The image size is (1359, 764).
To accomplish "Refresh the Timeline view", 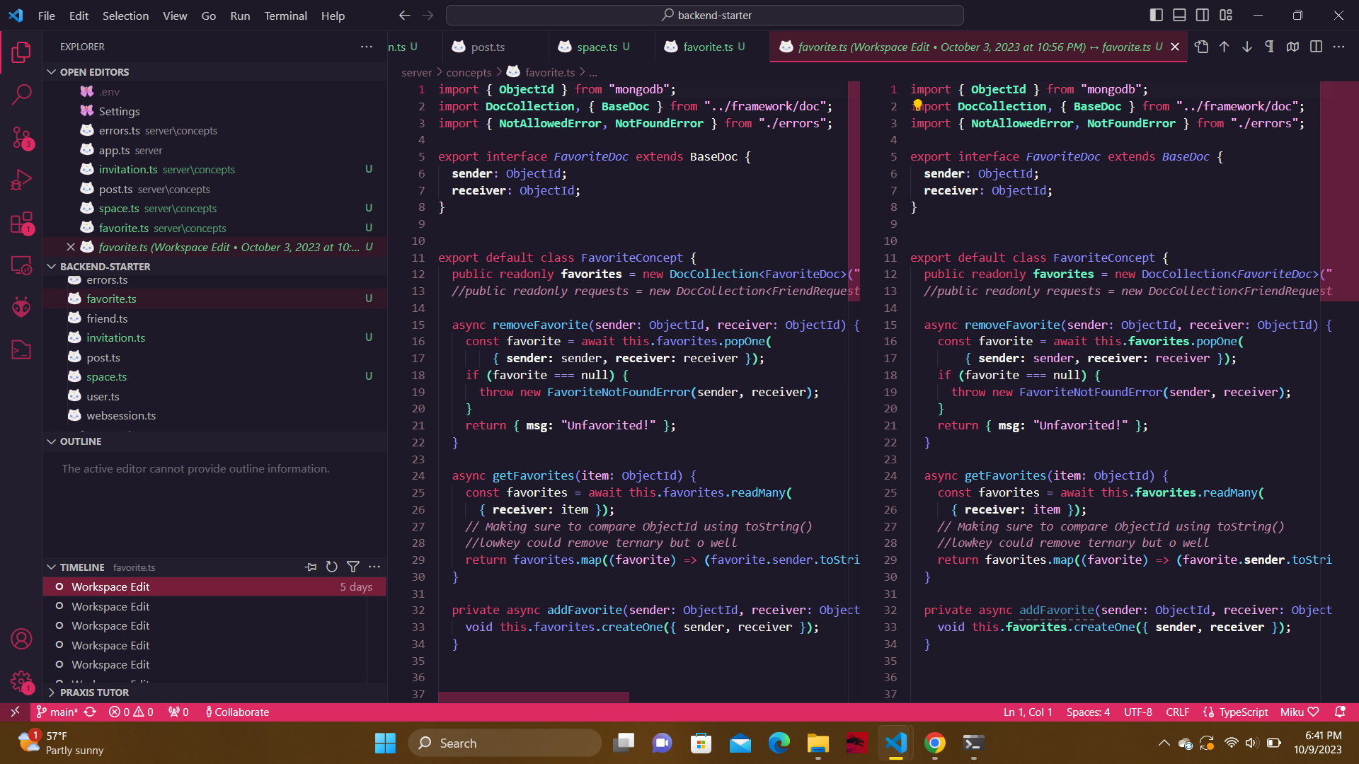I will pyautogui.click(x=331, y=567).
